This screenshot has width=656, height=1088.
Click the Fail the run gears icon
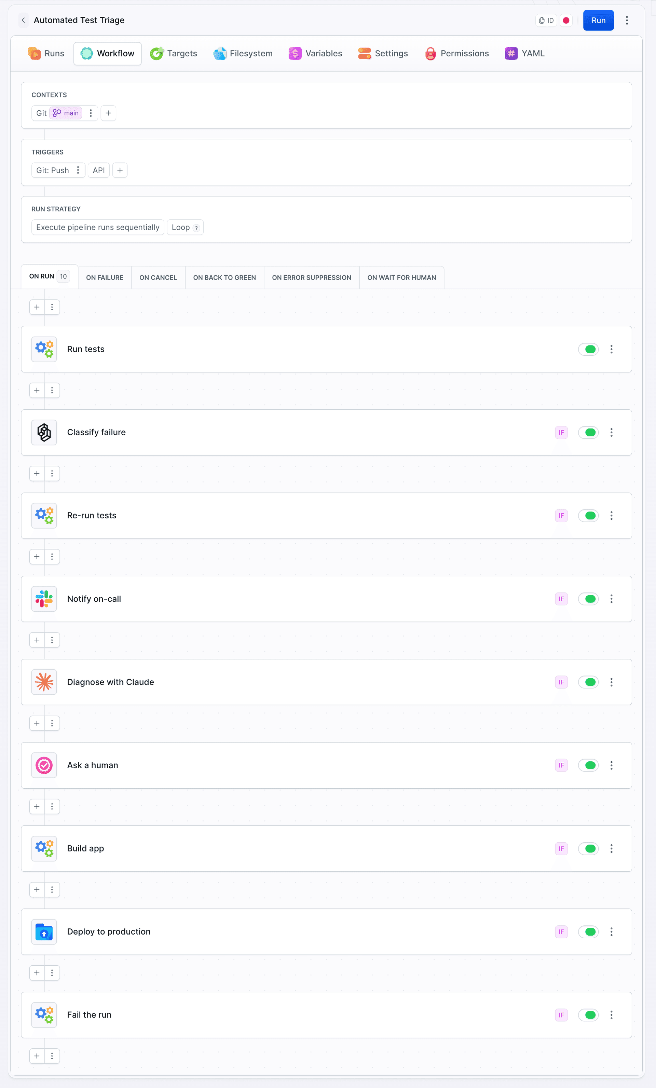[44, 1015]
